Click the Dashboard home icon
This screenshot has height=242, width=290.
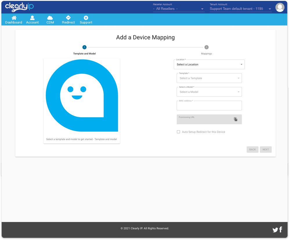tap(14, 18)
